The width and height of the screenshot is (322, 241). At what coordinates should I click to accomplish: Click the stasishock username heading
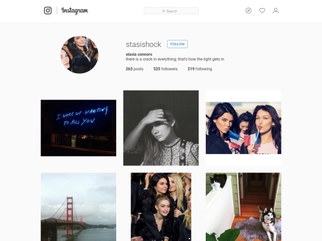(143, 44)
